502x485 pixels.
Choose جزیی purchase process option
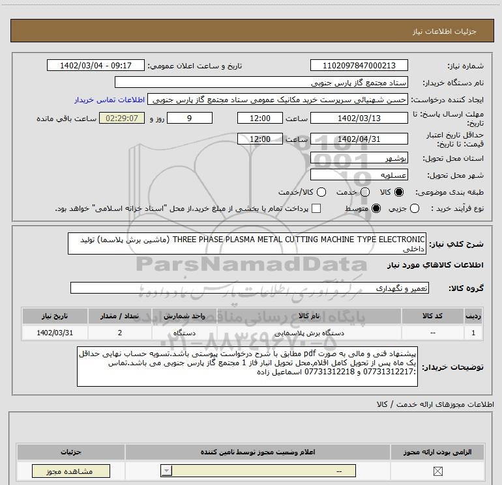pyautogui.click(x=414, y=208)
